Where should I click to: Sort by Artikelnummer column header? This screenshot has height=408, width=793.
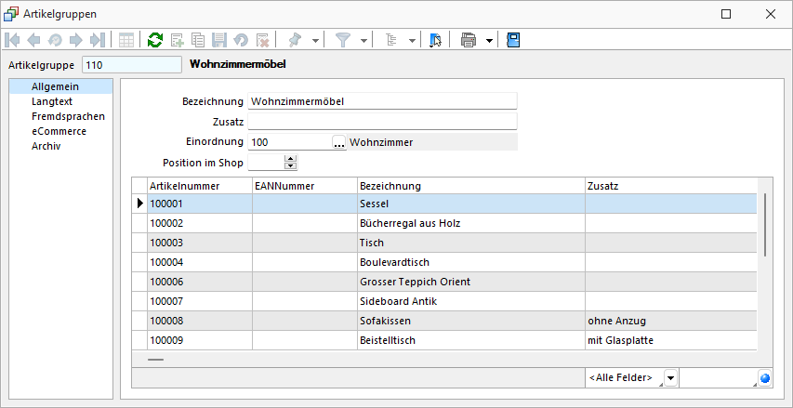point(200,186)
